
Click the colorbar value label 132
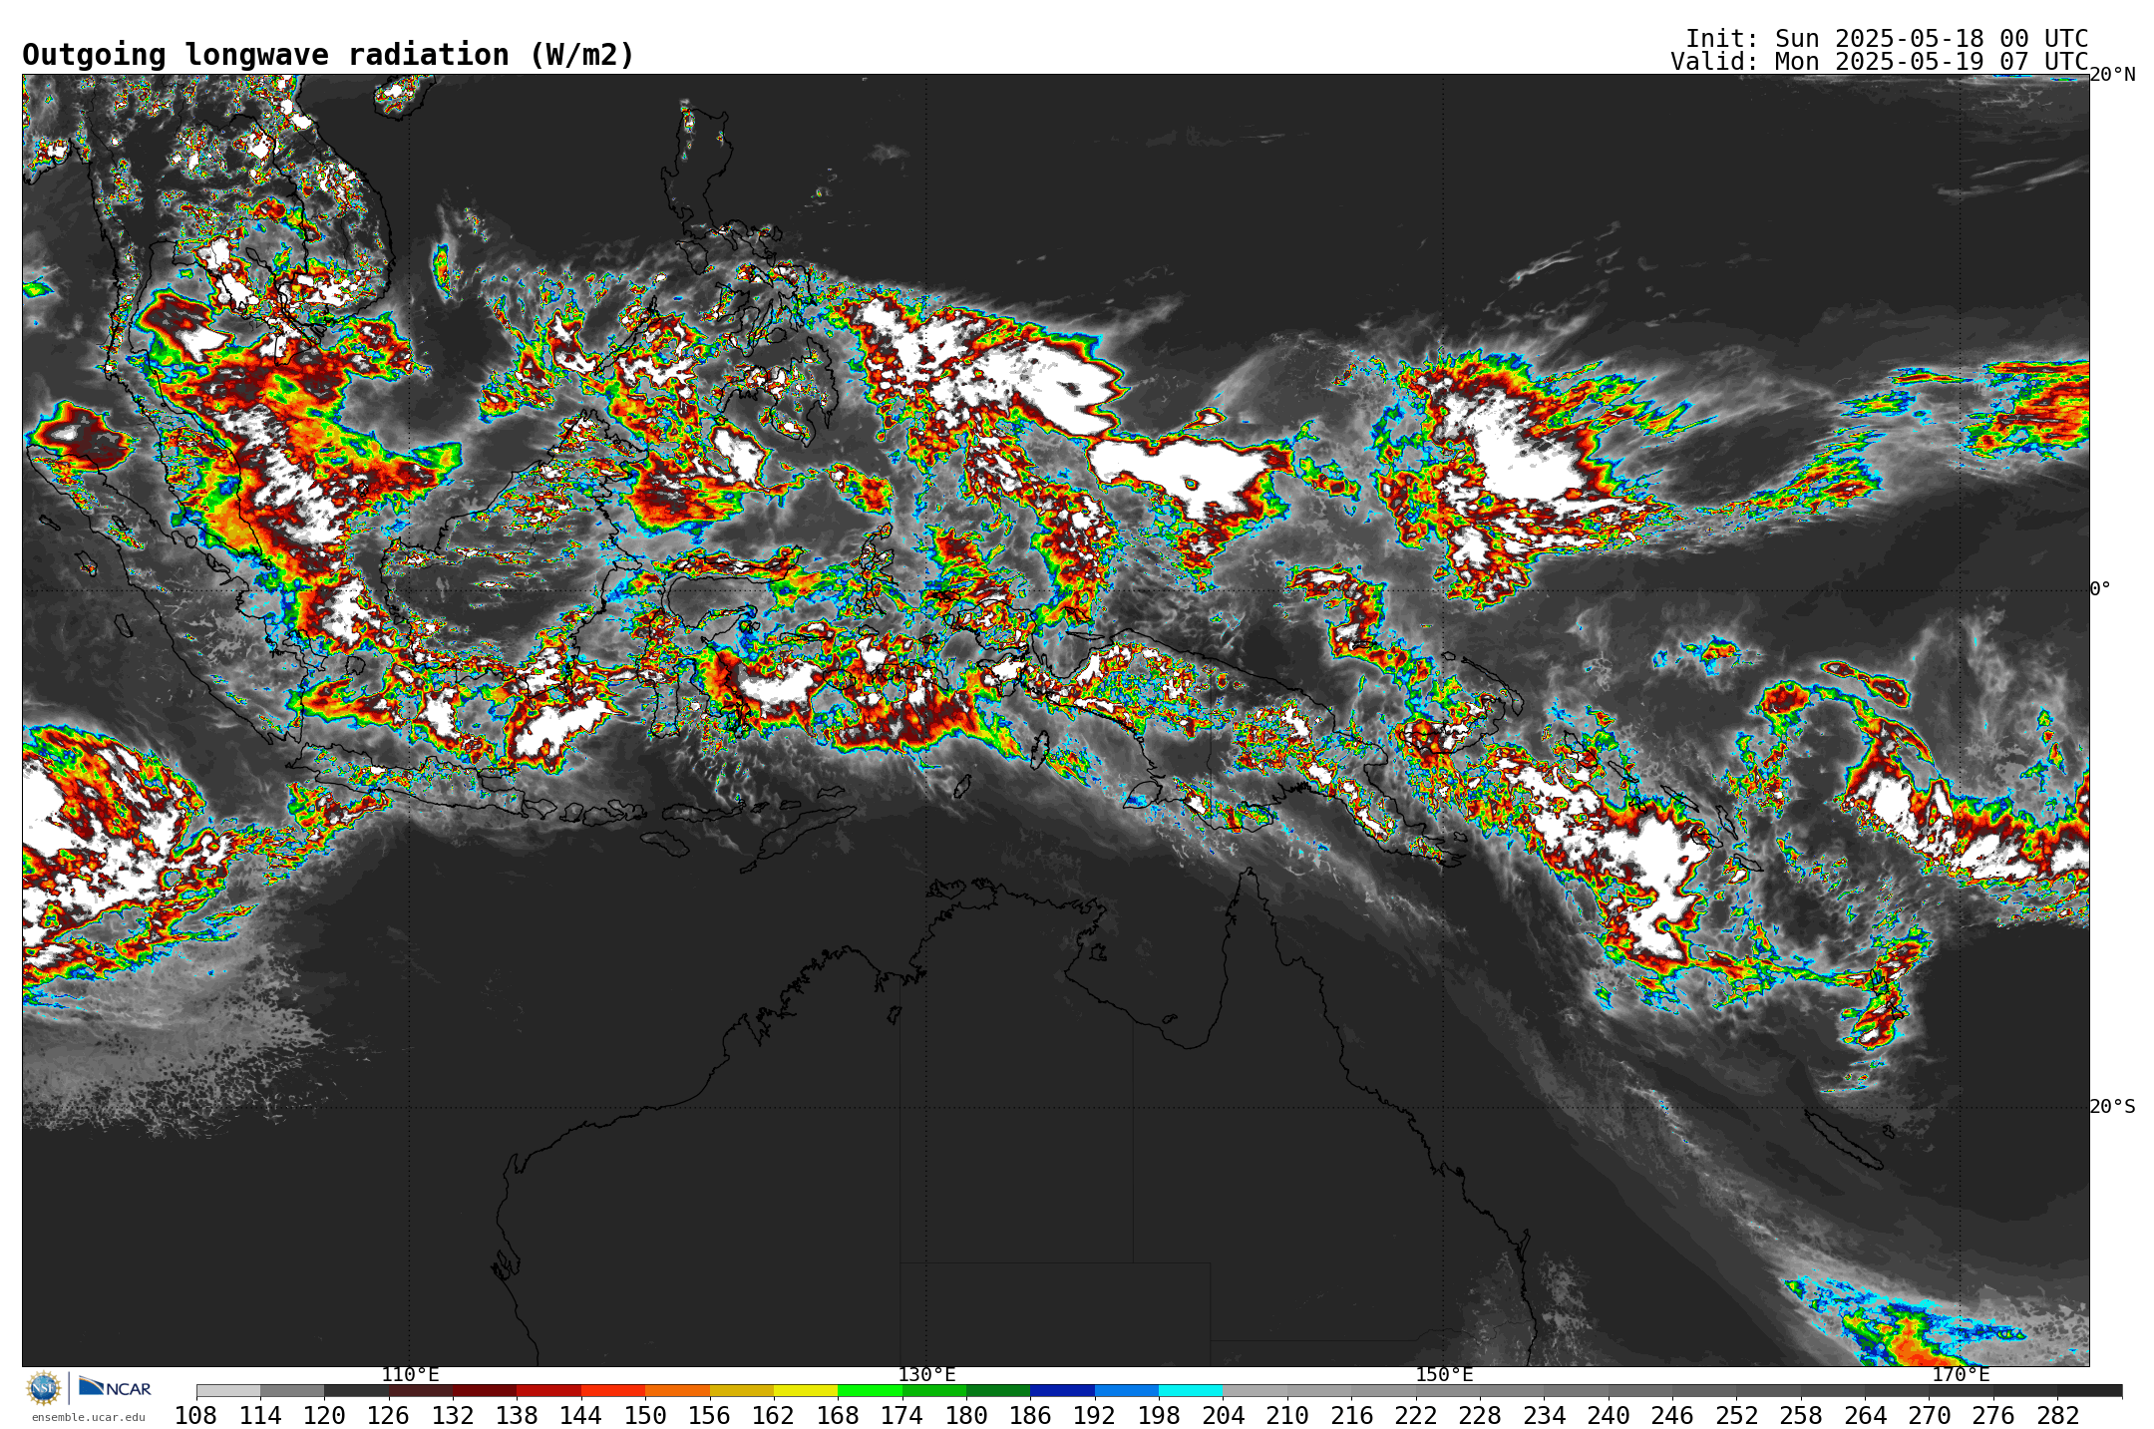(x=453, y=1415)
